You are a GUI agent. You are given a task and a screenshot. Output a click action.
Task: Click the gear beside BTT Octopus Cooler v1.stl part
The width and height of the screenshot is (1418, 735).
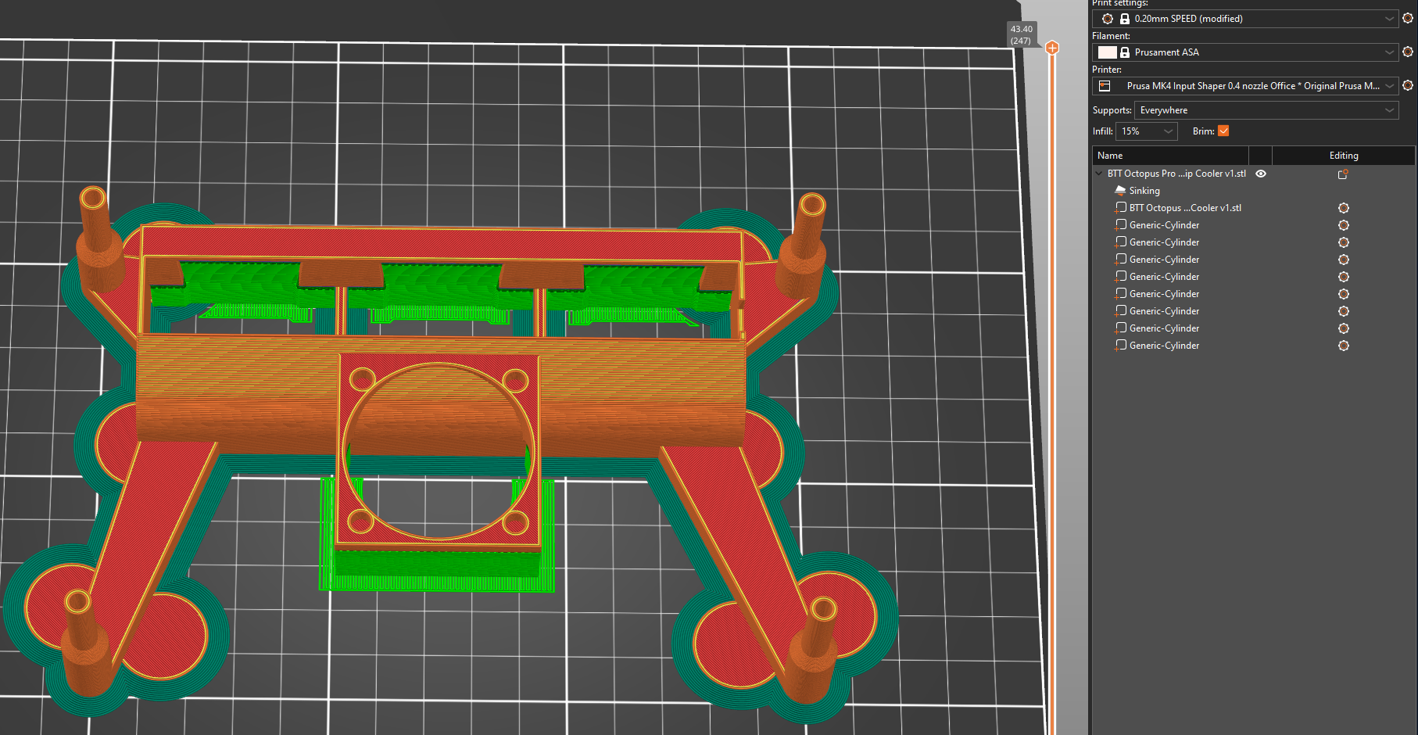1343,208
